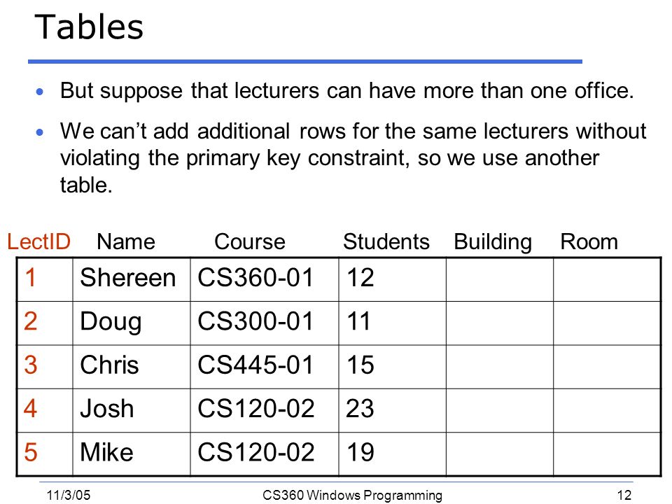Click the Building column header
This screenshot has width=672, height=504.
[x=493, y=243]
